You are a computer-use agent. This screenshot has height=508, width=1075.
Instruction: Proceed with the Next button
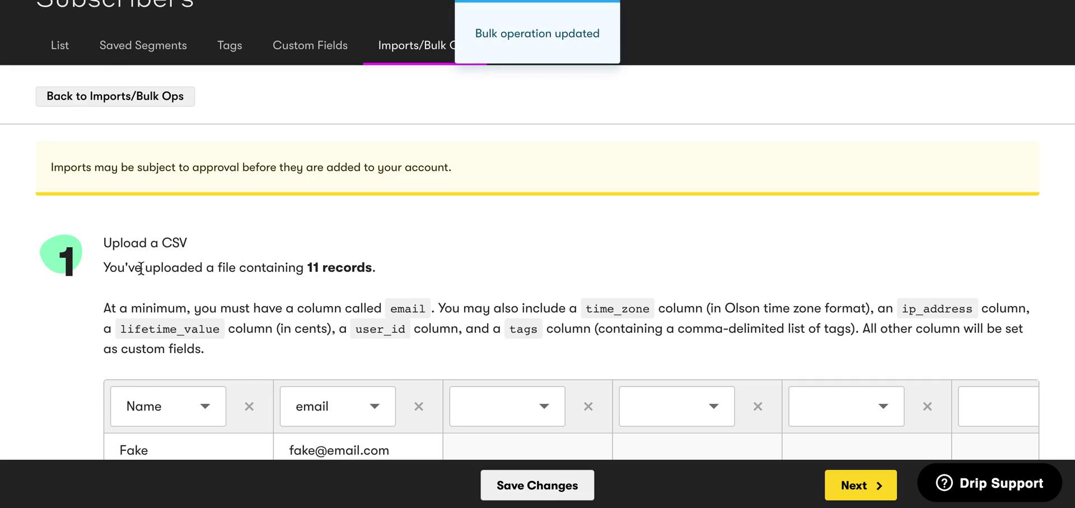[x=861, y=485]
